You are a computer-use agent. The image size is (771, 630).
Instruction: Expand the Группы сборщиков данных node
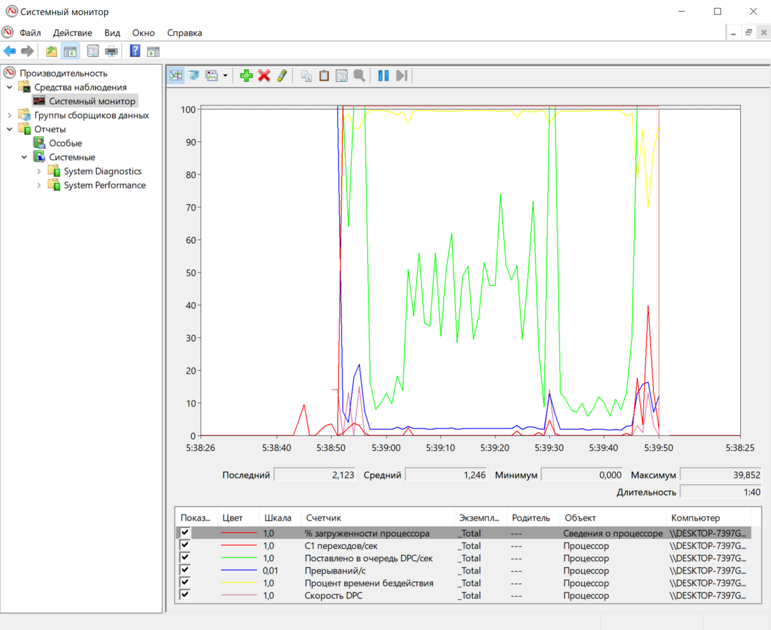point(10,115)
